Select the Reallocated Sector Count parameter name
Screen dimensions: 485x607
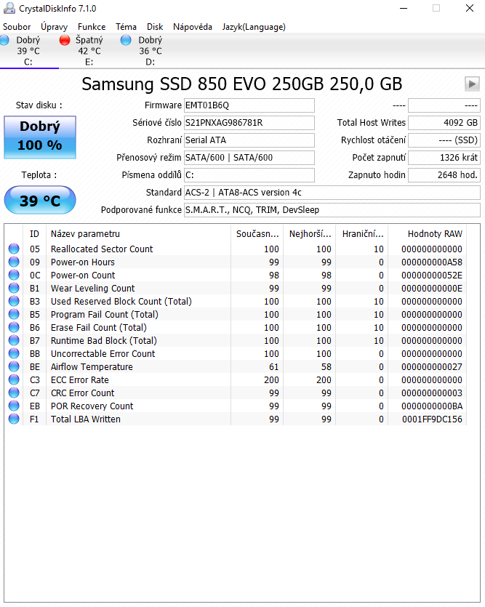pos(102,249)
